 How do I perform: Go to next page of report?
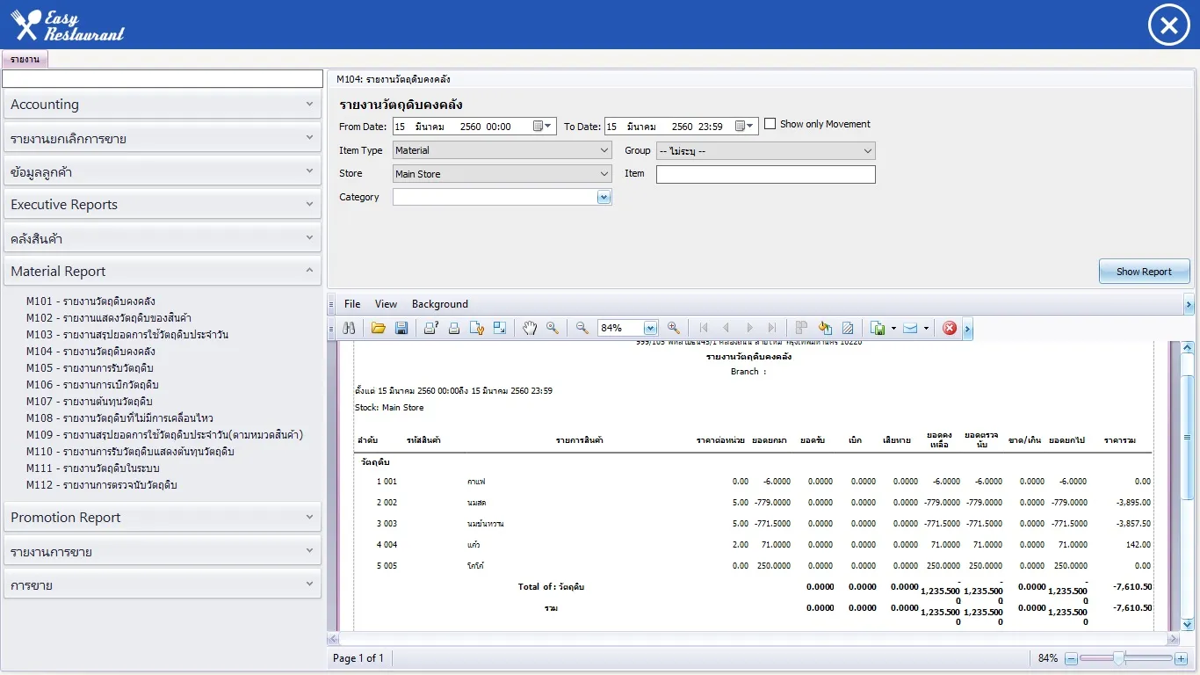pos(749,328)
